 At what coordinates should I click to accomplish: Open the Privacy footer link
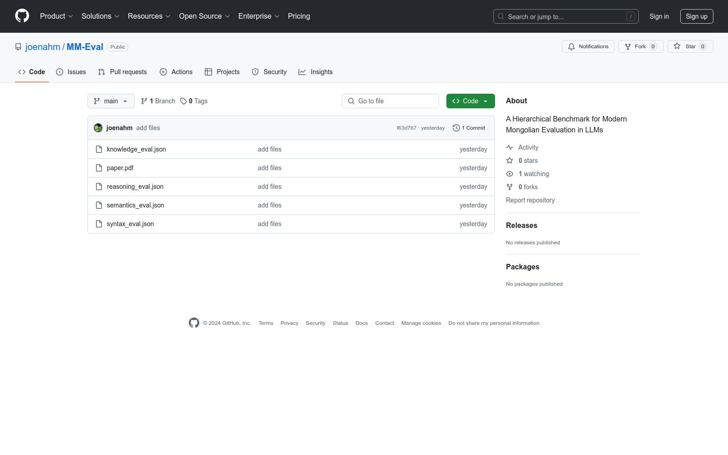tap(289, 323)
